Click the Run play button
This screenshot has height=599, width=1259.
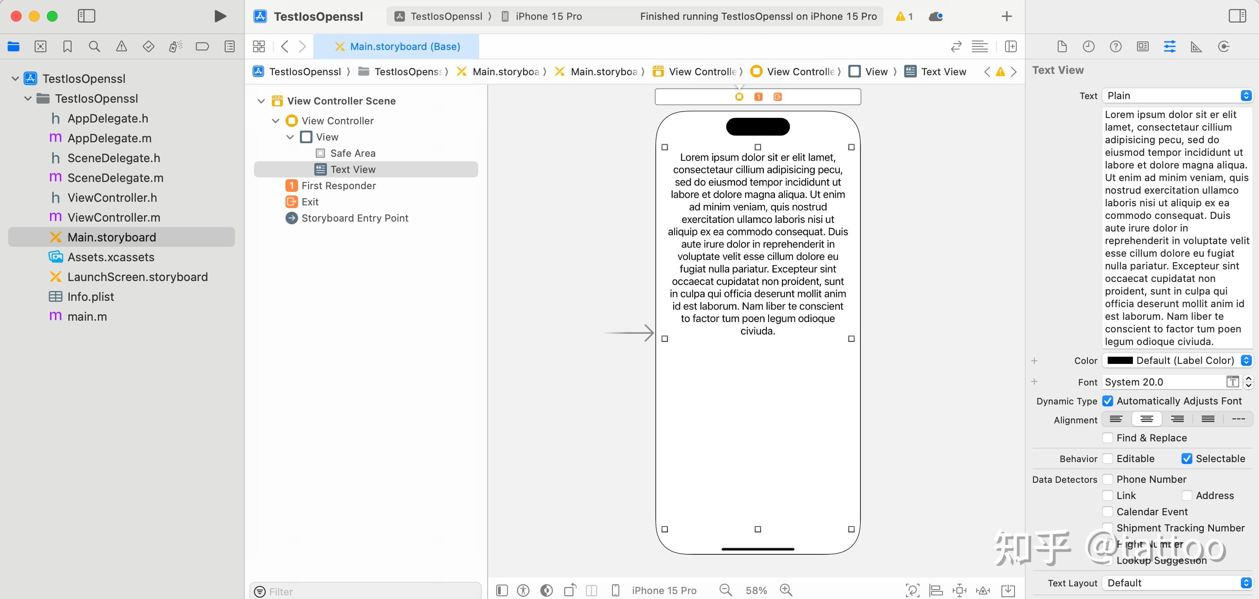[220, 16]
